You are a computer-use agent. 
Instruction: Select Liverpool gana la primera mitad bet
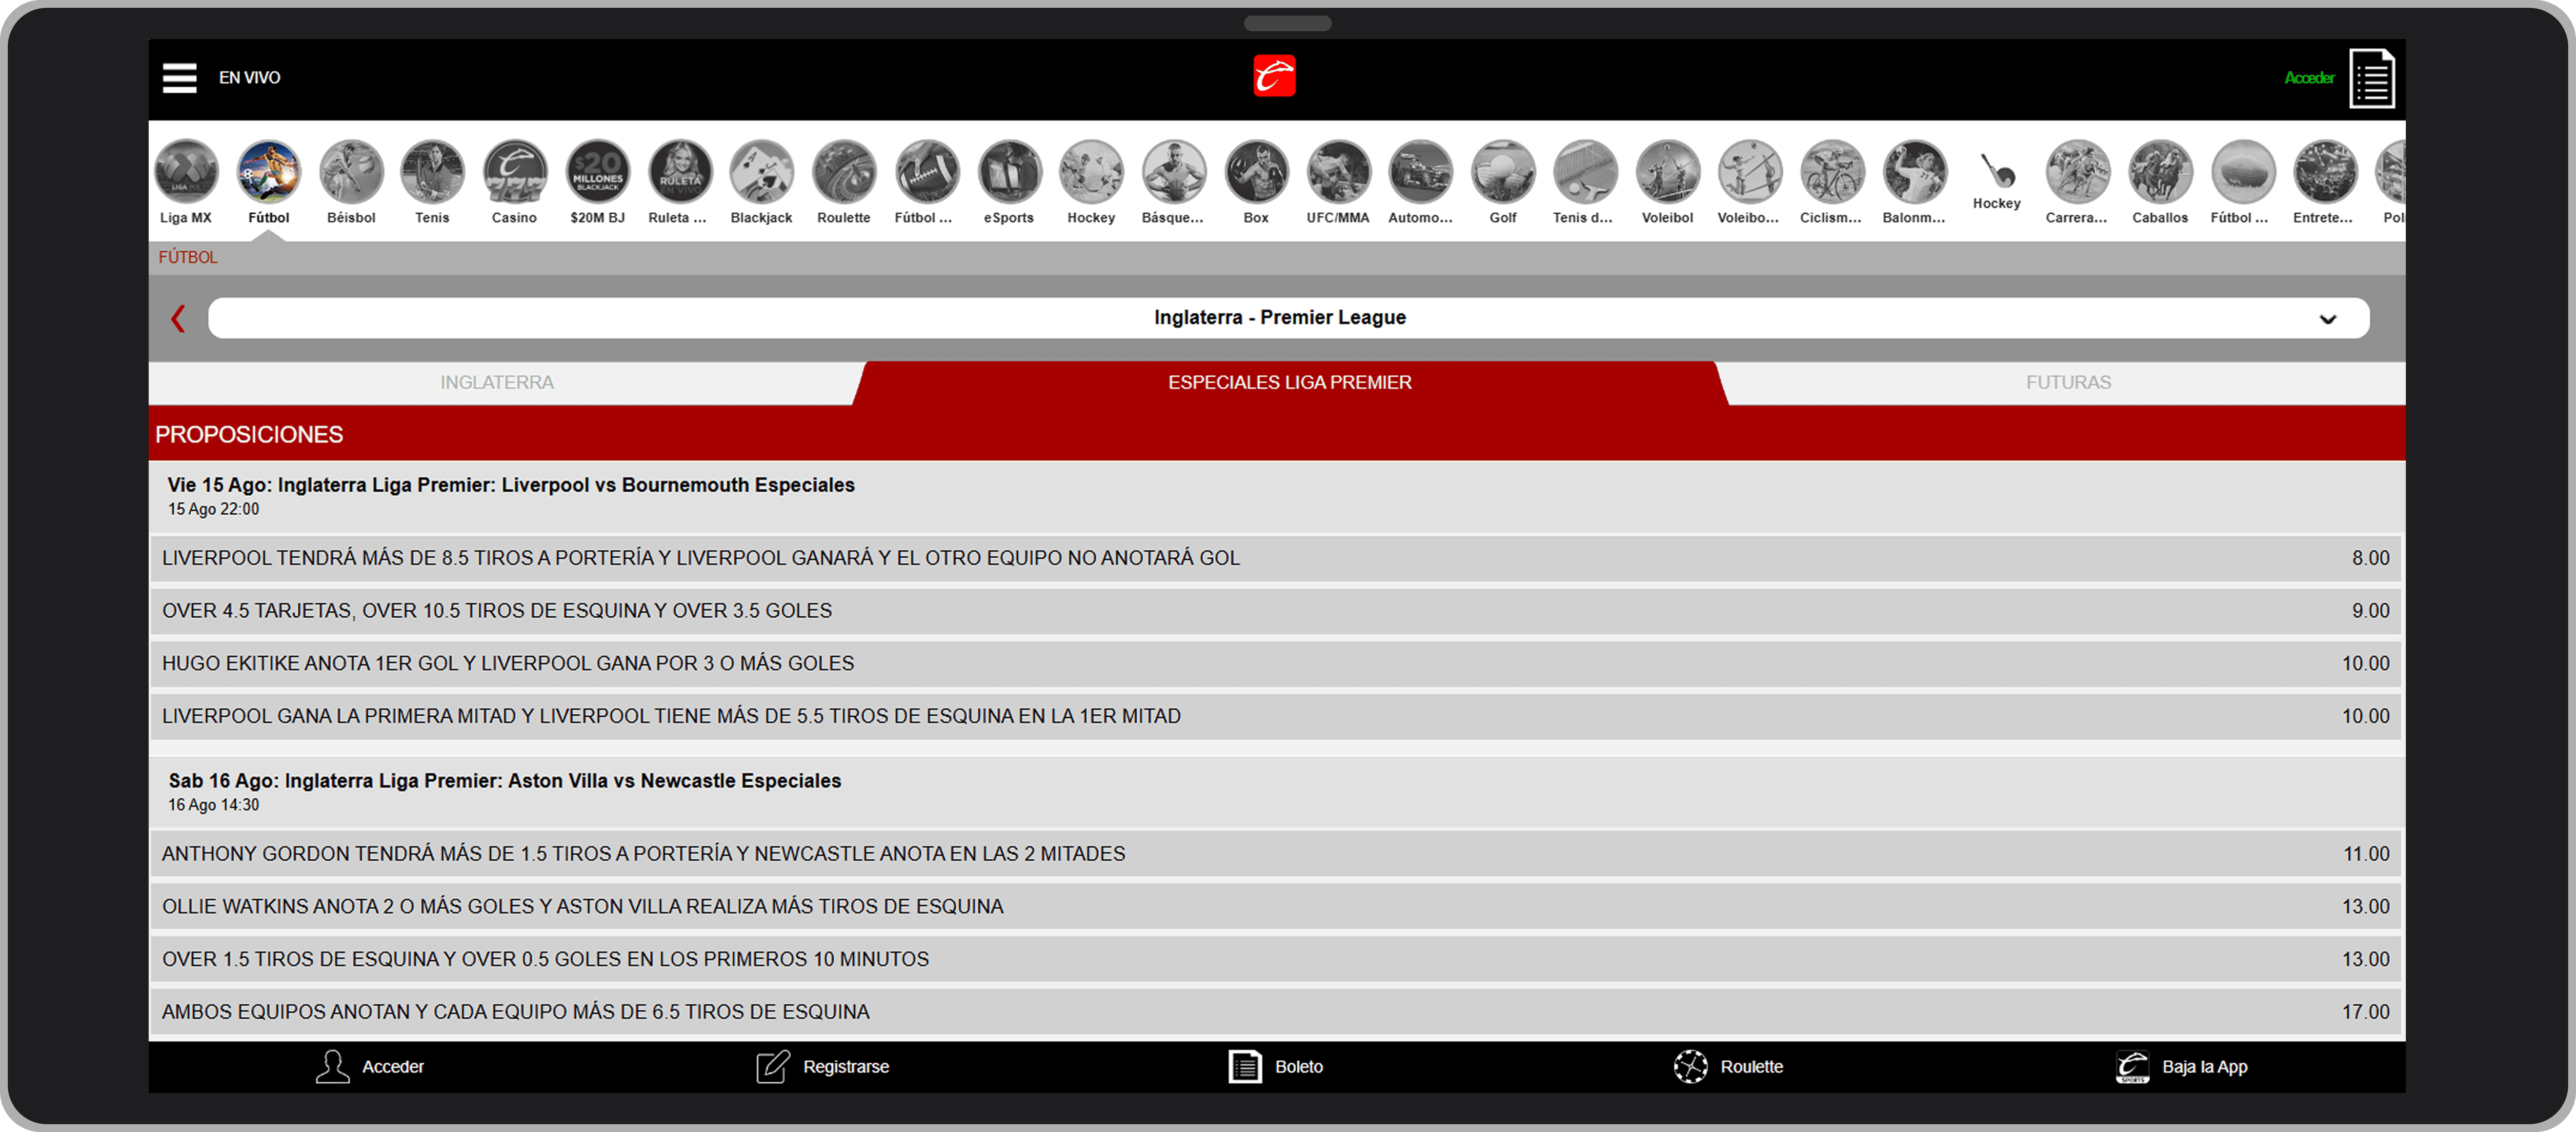click(x=1276, y=716)
